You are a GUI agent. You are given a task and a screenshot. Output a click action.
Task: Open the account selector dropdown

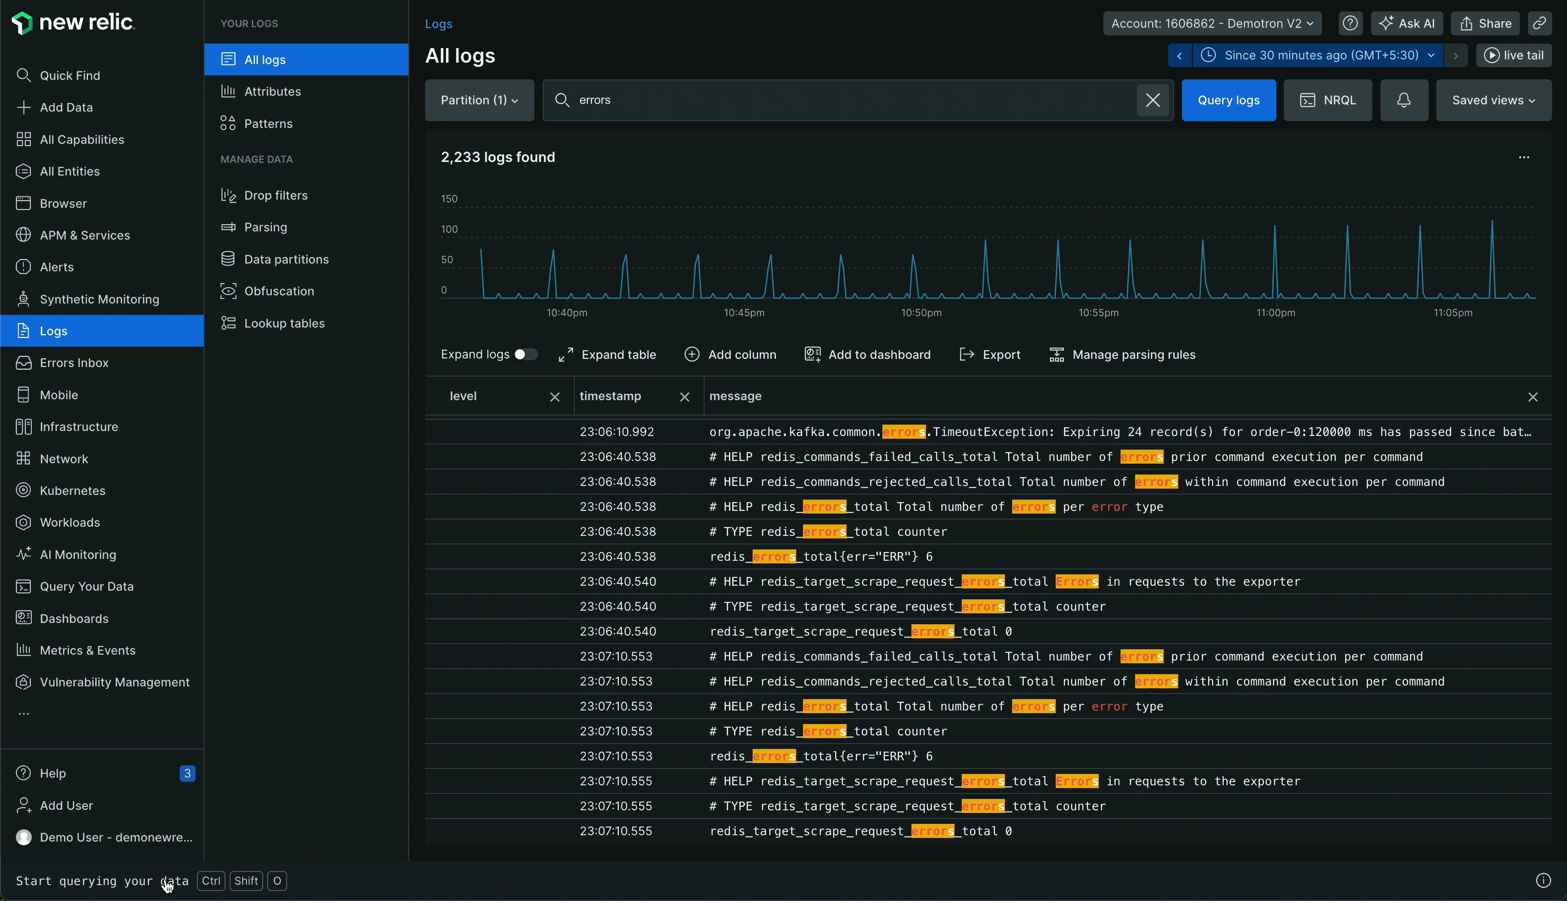[x=1212, y=24]
